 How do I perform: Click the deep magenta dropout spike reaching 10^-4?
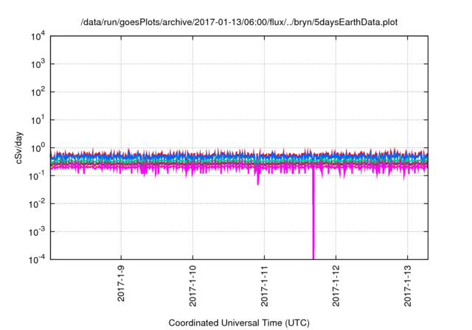313,214
